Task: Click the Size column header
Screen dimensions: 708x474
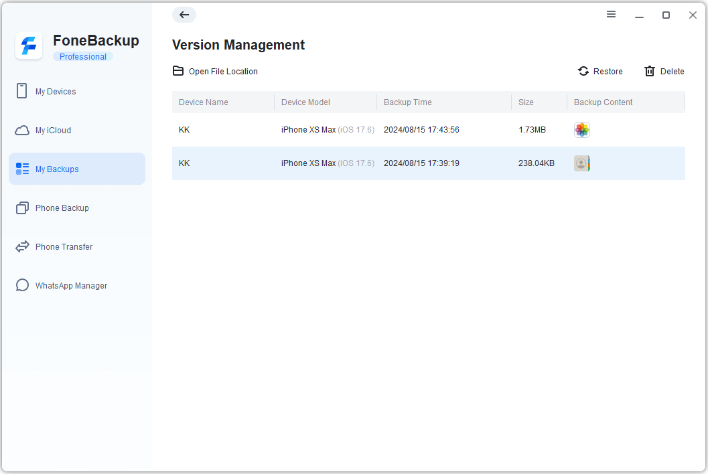Action: [526, 102]
